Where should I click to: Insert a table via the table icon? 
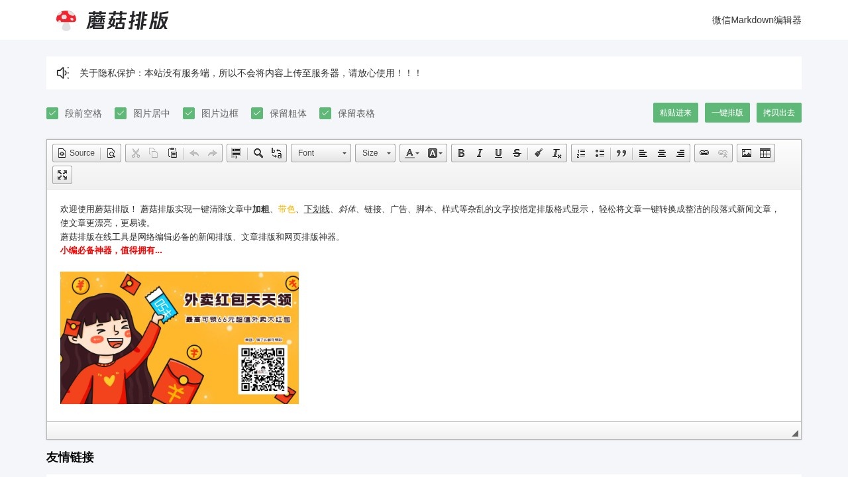pos(765,153)
